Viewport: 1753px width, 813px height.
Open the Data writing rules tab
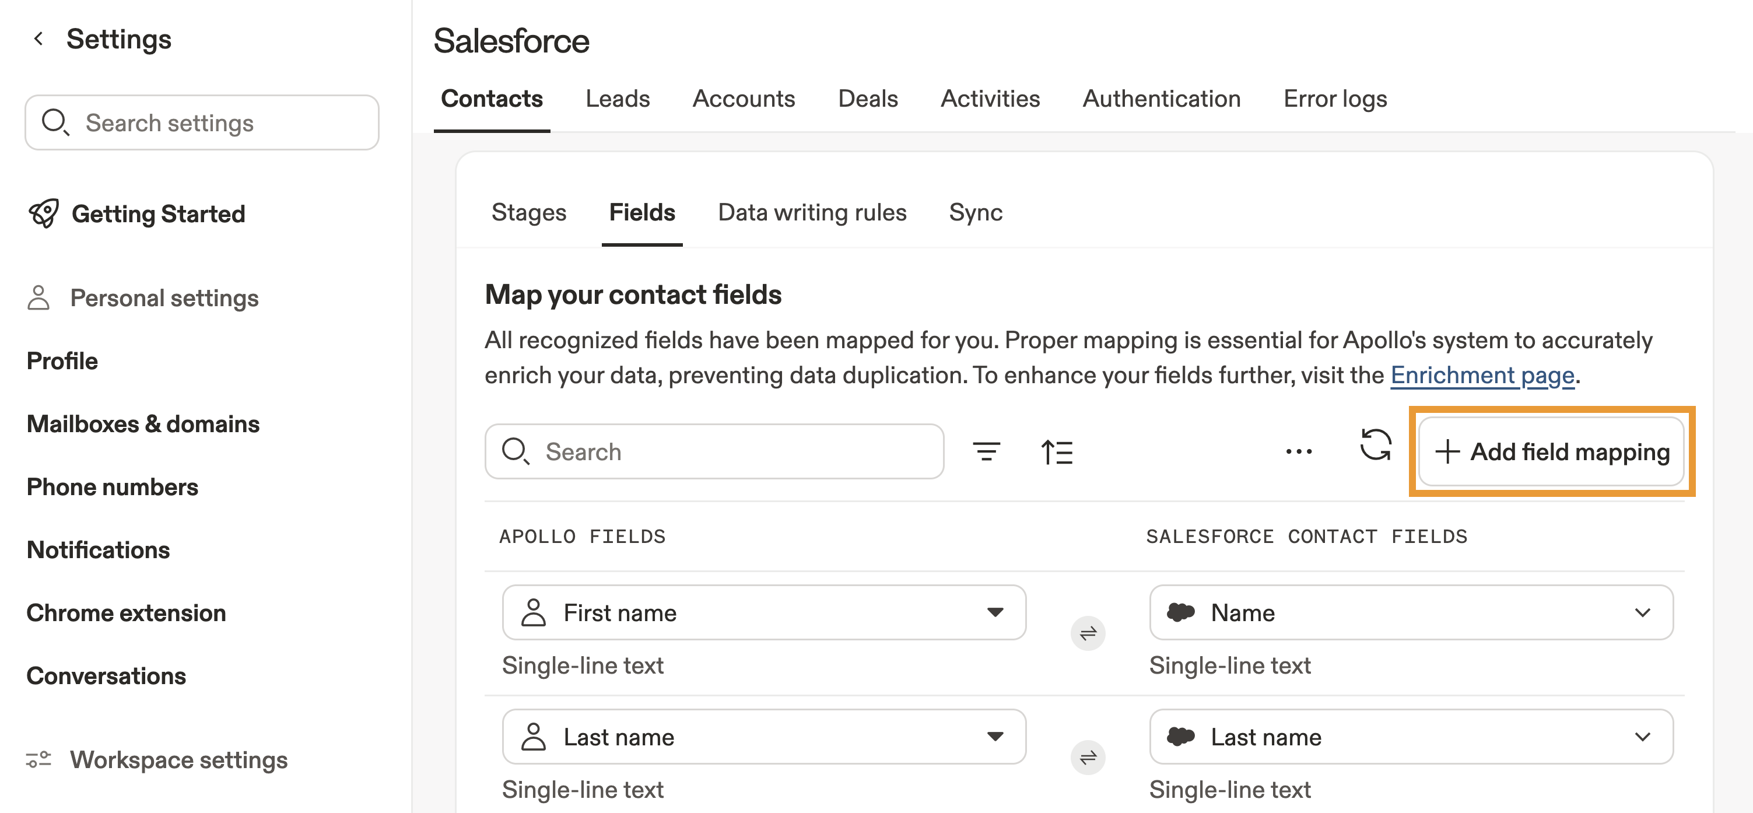[x=812, y=213]
